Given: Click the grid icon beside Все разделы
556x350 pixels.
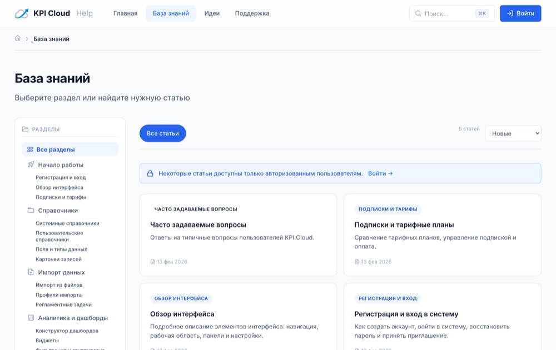Looking at the screenshot, I should point(30,149).
